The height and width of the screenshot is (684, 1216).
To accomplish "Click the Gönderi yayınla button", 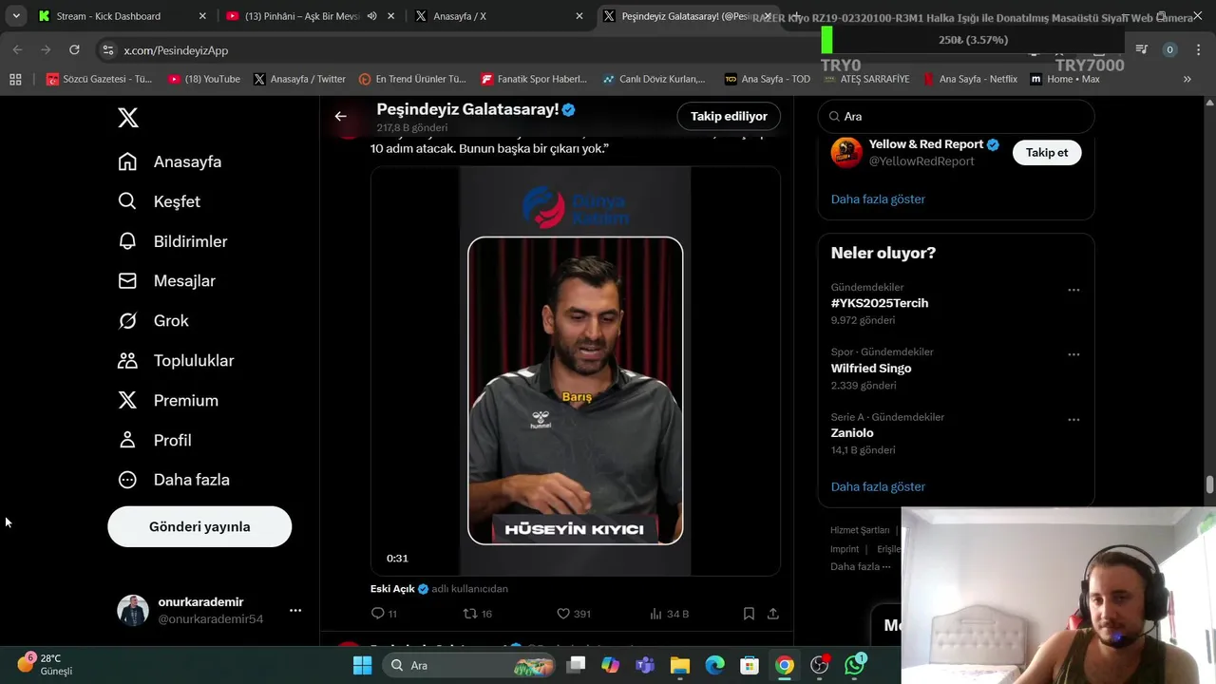I will (x=199, y=526).
